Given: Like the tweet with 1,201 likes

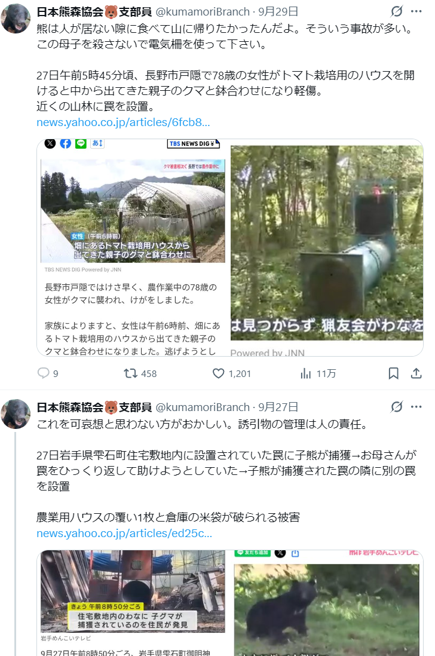Looking at the screenshot, I should pos(218,373).
